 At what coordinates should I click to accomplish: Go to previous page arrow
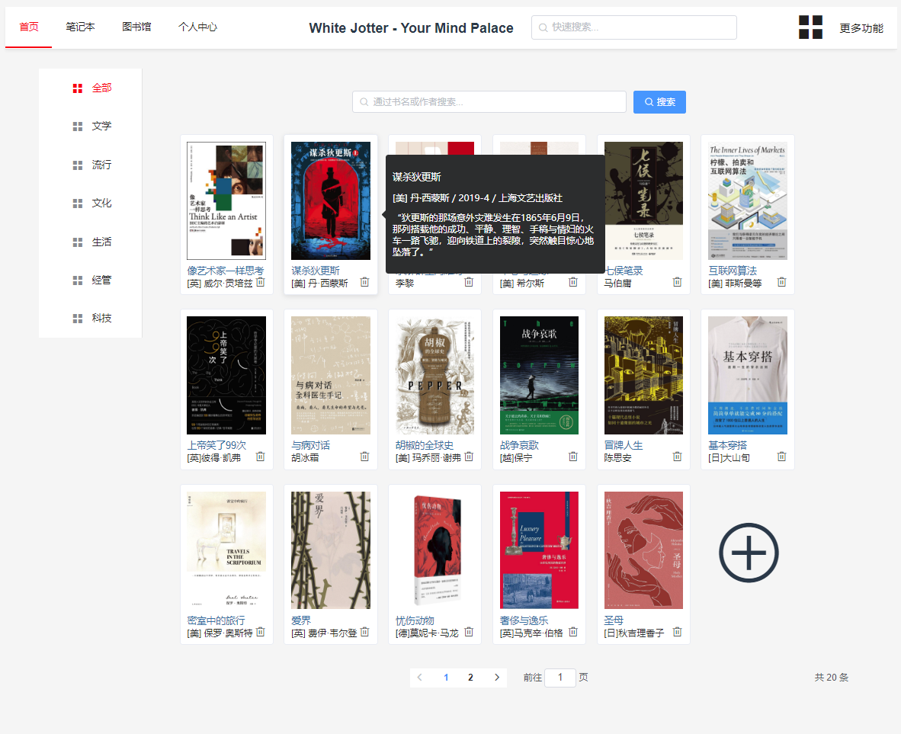click(x=419, y=678)
